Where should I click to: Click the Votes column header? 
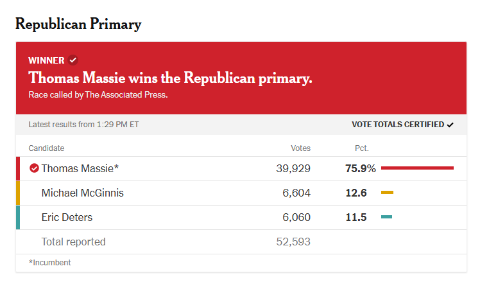300,148
